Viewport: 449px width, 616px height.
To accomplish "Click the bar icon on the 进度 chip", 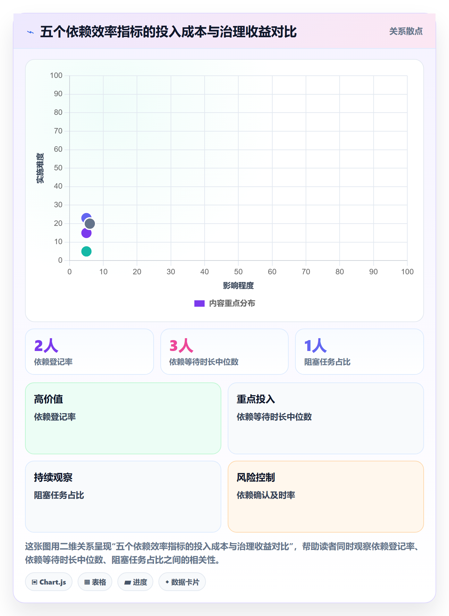I will coord(128,582).
